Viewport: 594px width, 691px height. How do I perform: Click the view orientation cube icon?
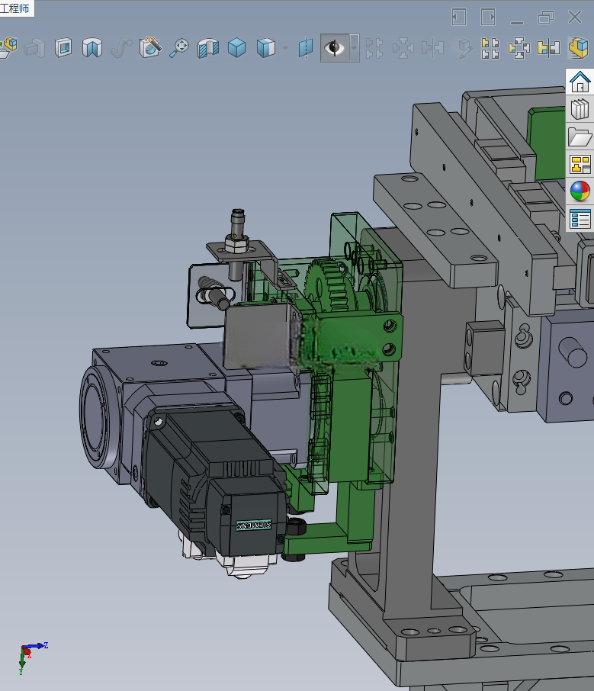(x=237, y=47)
